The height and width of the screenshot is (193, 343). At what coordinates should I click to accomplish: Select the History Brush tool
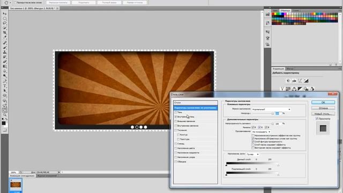(4, 57)
